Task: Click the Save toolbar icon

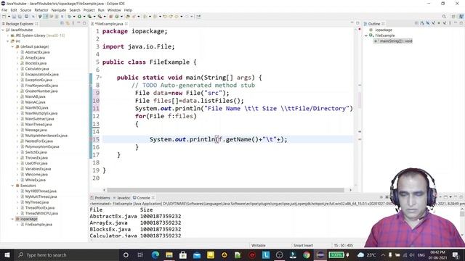Action: 14,17
